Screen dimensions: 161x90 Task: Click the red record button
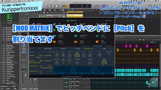(64, 6)
